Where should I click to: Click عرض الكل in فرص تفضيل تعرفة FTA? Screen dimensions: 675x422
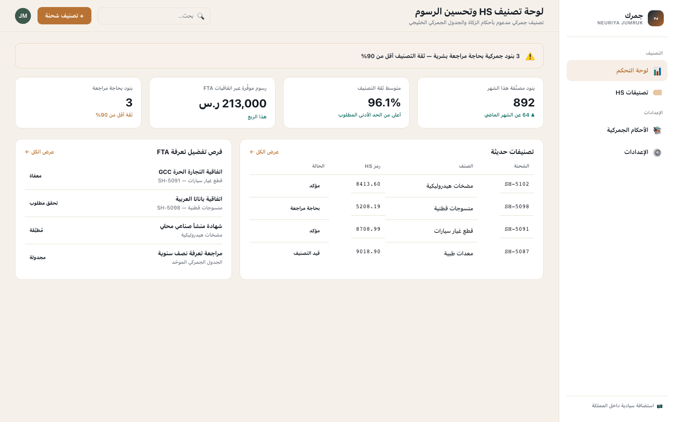click(39, 152)
